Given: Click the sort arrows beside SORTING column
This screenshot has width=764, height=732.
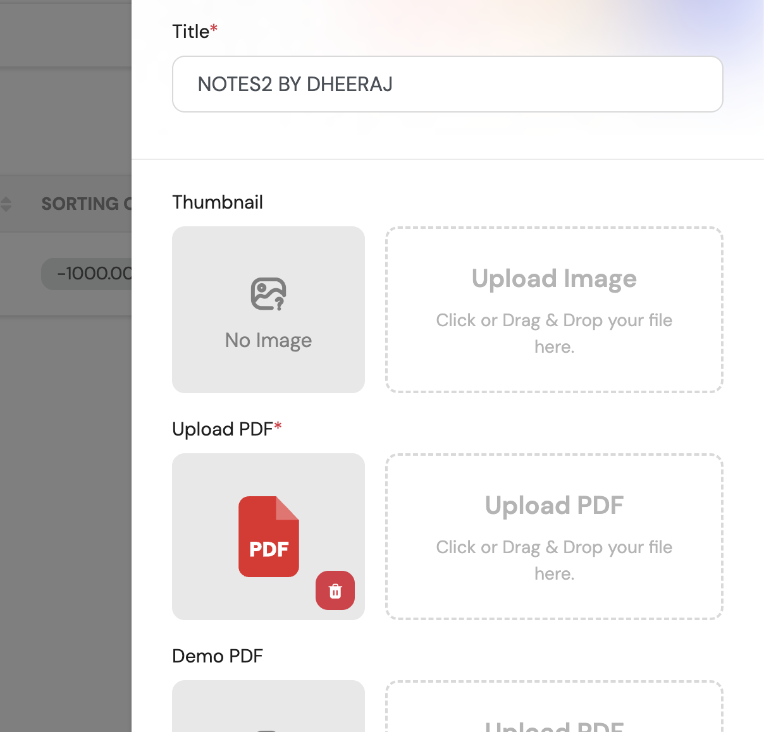Looking at the screenshot, I should click(x=6, y=204).
